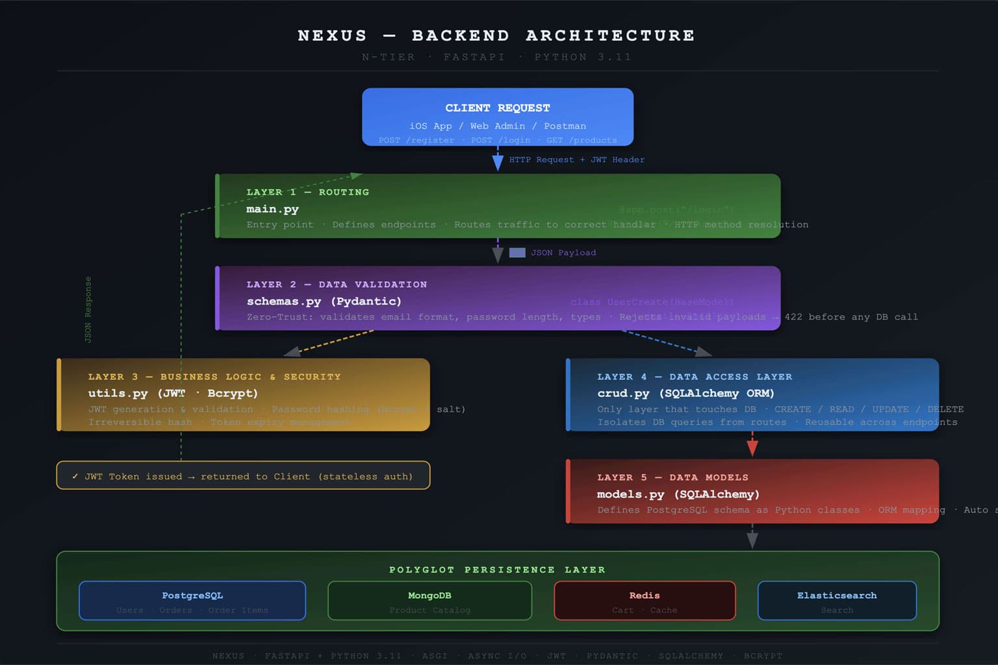Click the "N-TIER · FASTAPI · PYTHON 3.11" subtitle
The image size is (998, 665).
pyautogui.click(x=496, y=57)
